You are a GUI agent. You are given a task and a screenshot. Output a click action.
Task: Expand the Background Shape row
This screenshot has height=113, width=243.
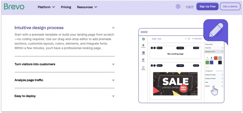point(214,78)
